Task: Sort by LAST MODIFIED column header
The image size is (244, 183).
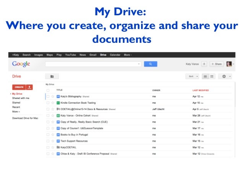Action: 200,90
